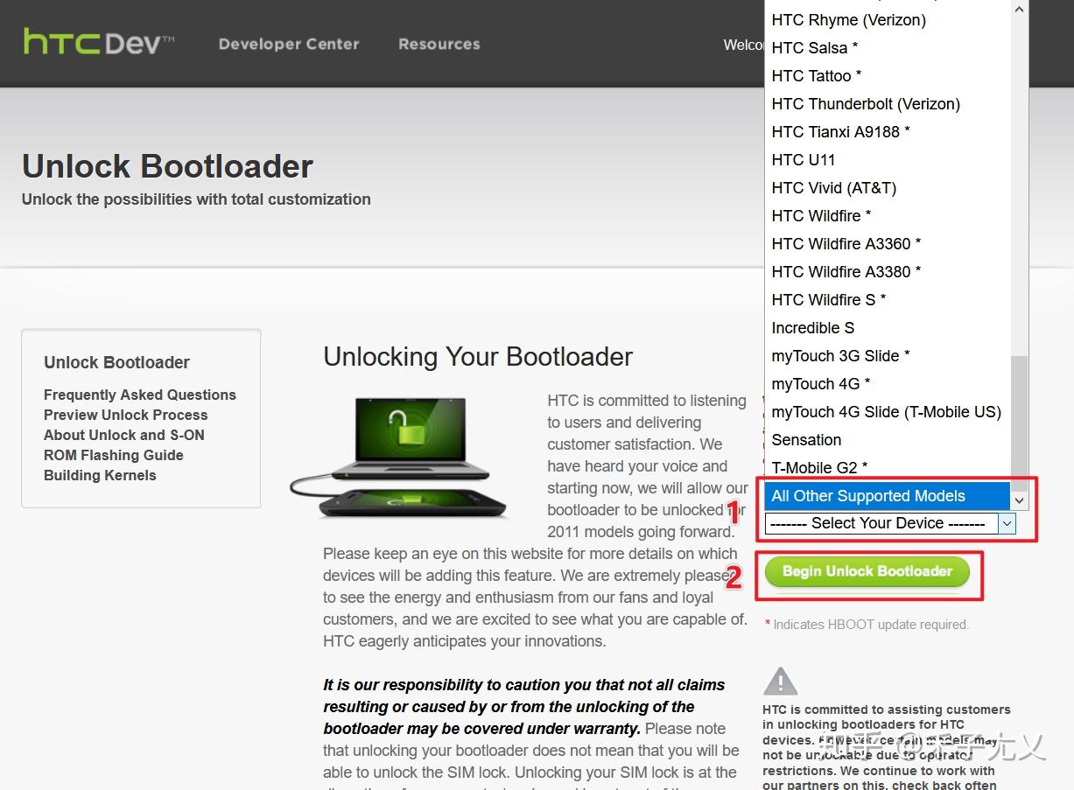
Task: Open the Preview Unlock Process link
Action: [x=126, y=415]
